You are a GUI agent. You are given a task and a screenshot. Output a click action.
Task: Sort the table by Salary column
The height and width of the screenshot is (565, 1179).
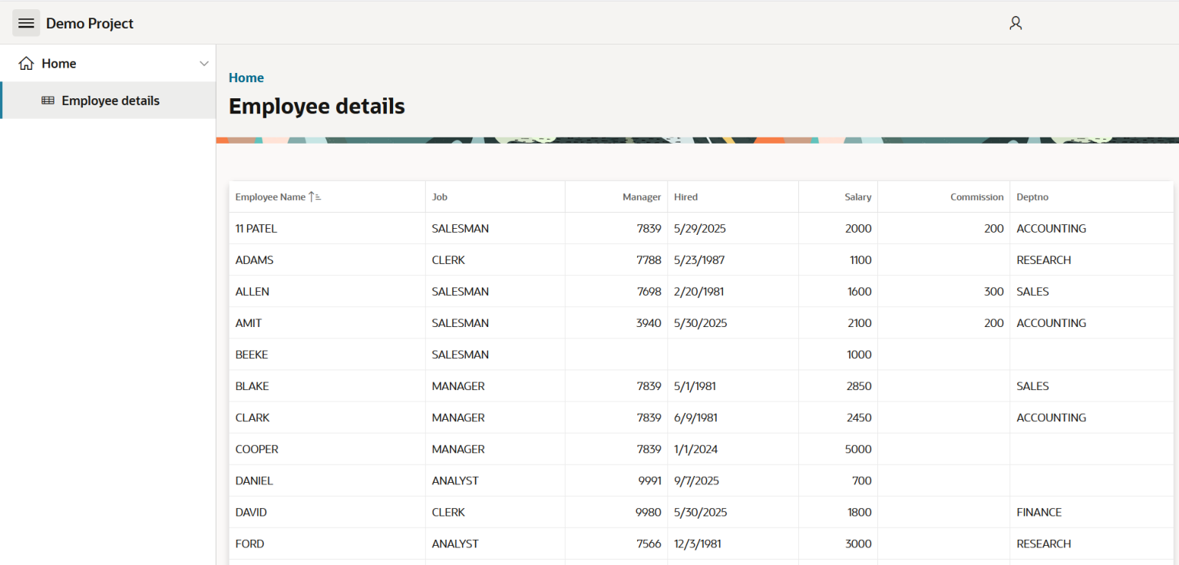(x=859, y=197)
